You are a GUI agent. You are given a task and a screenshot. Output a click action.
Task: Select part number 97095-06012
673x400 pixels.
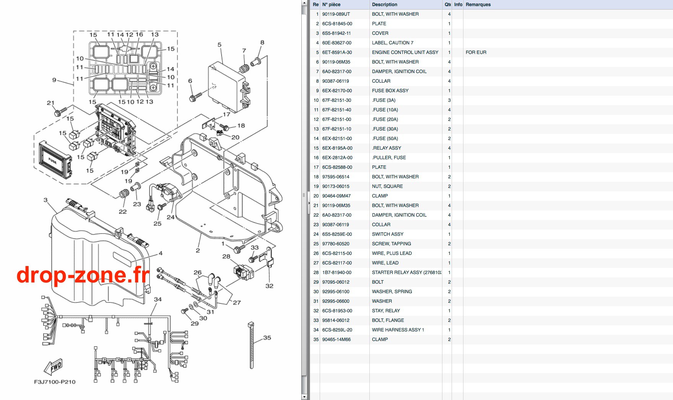336,282
